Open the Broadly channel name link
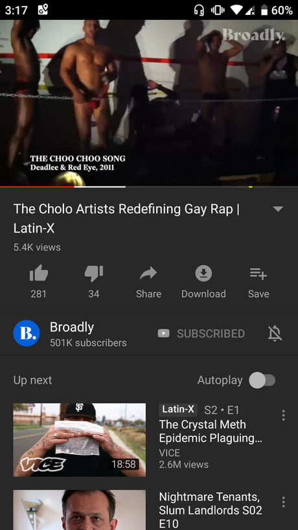 point(72,327)
